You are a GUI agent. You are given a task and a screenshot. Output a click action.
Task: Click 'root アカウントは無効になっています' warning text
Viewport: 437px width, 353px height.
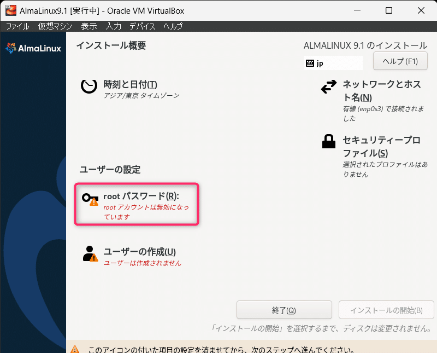pos(146,212)
